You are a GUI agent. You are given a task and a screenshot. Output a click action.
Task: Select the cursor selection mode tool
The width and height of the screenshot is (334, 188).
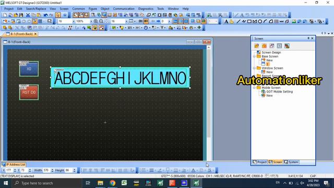[58, 15]
